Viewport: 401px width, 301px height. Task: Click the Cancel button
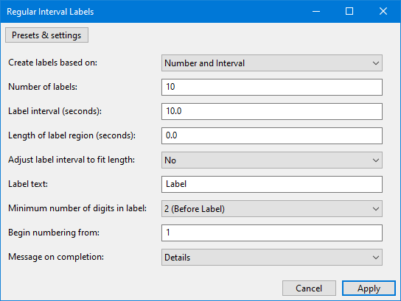pyautogui.click(x=309, y=288)
